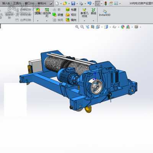The width and height of the screenshot is (153, 153).
Task: Expand Display Style dropdown arrow
Action: 110,27
